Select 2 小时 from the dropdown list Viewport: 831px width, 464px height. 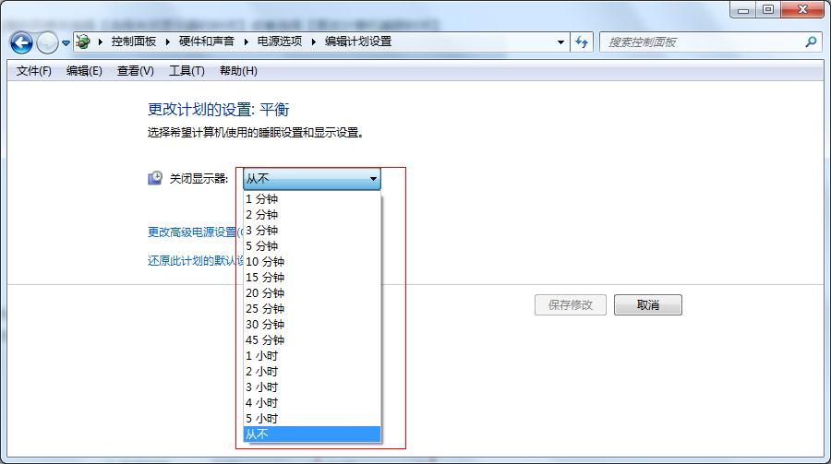[x=312, y=372]
